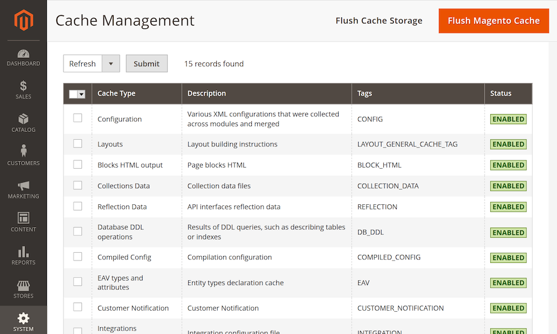Toggle the Reflection Data checkbox

pyautogui.click(x=77, y=206)
